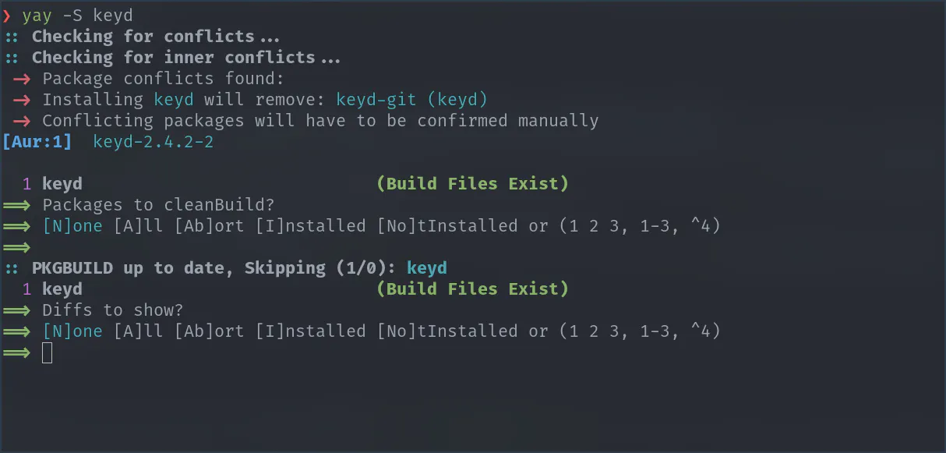Click the keyd-git (keyd) package name
This screenshot has height=453, width=946.
pyautogui.click(x=411, y=100)
